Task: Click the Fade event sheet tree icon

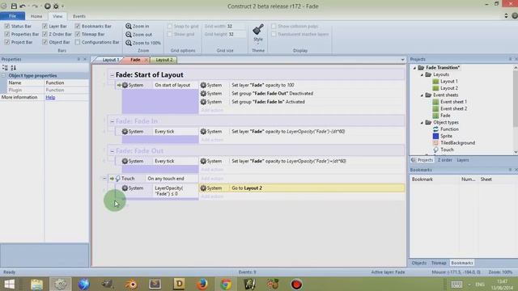Action: click(x=435, y=116)
